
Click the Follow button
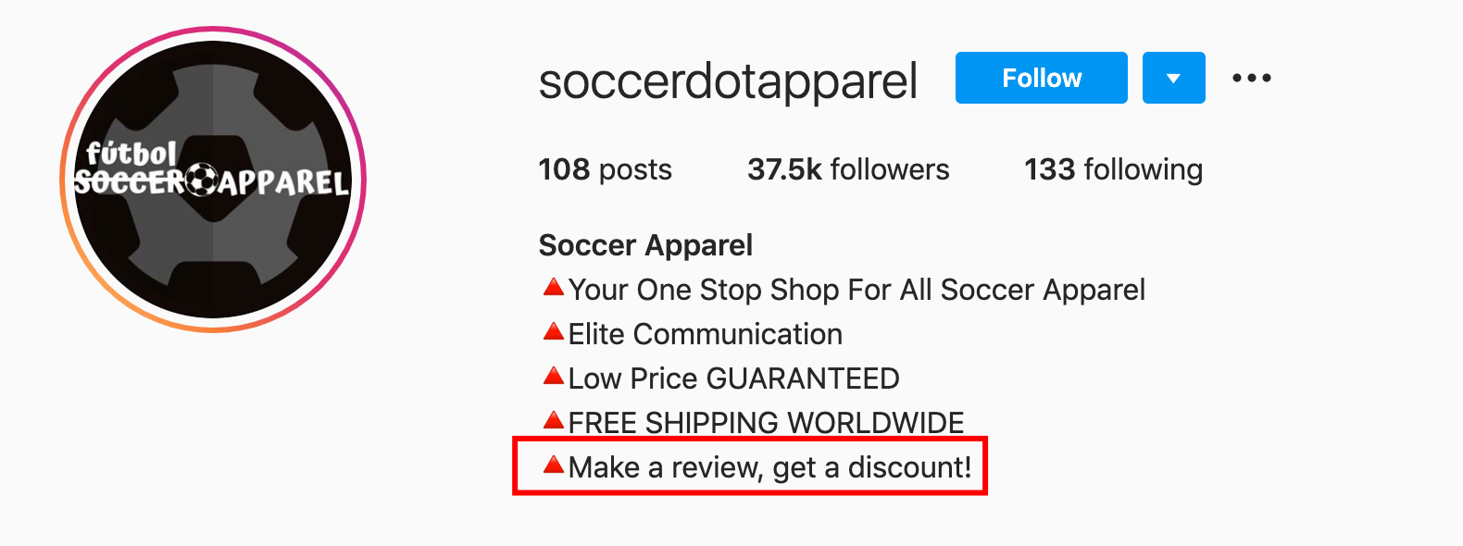(x=1041, y=78)
